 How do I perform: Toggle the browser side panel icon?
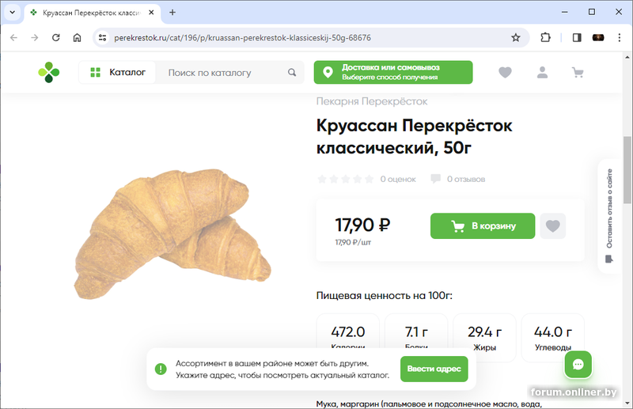click(x=577, y=37)
